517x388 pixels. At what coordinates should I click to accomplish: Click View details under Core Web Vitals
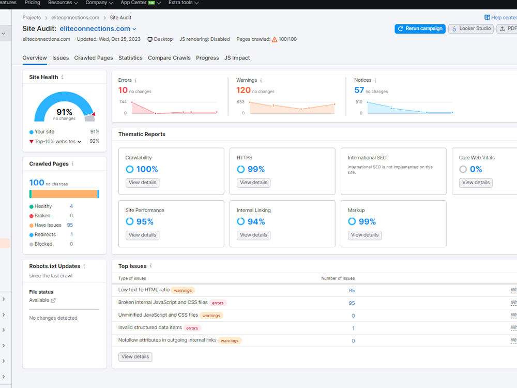point(476,183)
